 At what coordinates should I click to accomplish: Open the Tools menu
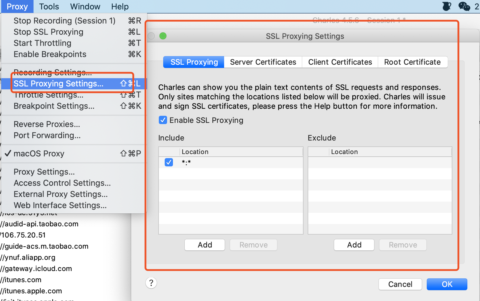tap(49, 6)
